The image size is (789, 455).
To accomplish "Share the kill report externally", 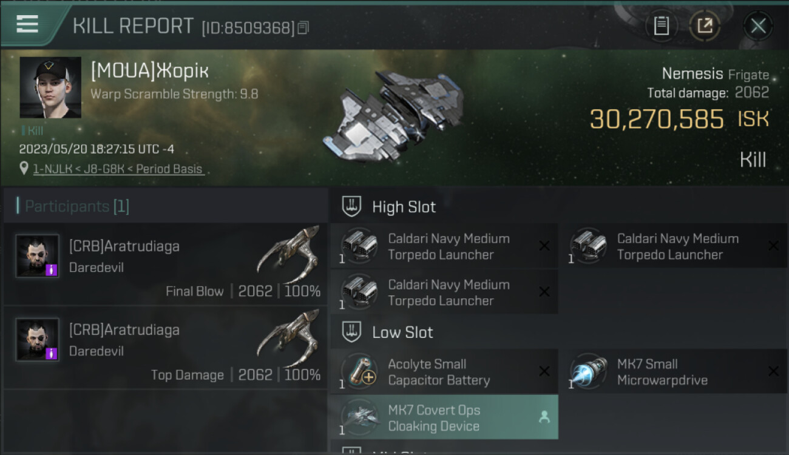I will 705,25.
